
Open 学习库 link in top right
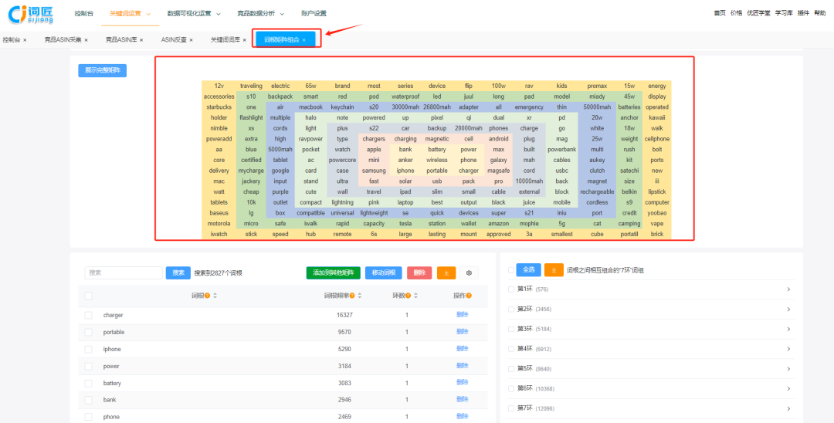point(784,13)
